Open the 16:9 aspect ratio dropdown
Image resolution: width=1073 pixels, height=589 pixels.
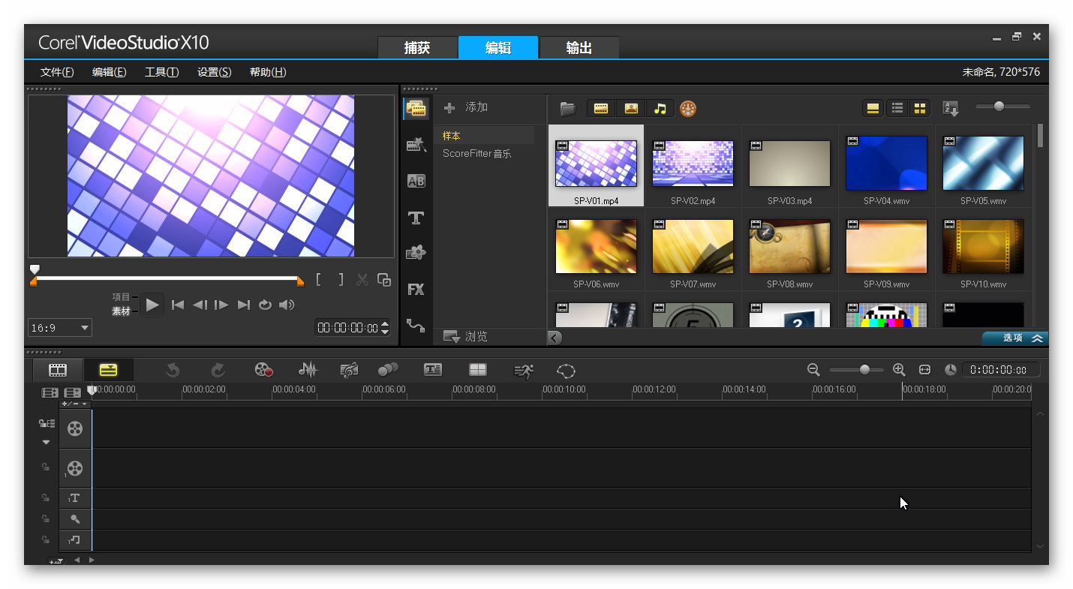[60, 328]
